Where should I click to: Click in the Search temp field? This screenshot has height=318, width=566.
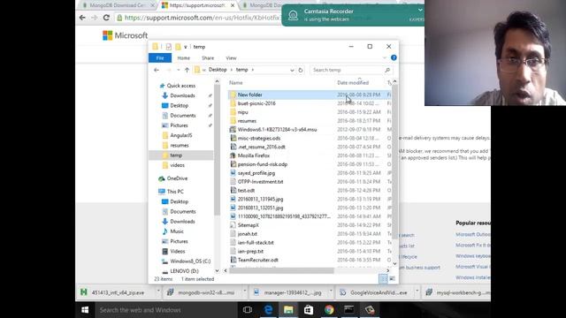(347, 70)
